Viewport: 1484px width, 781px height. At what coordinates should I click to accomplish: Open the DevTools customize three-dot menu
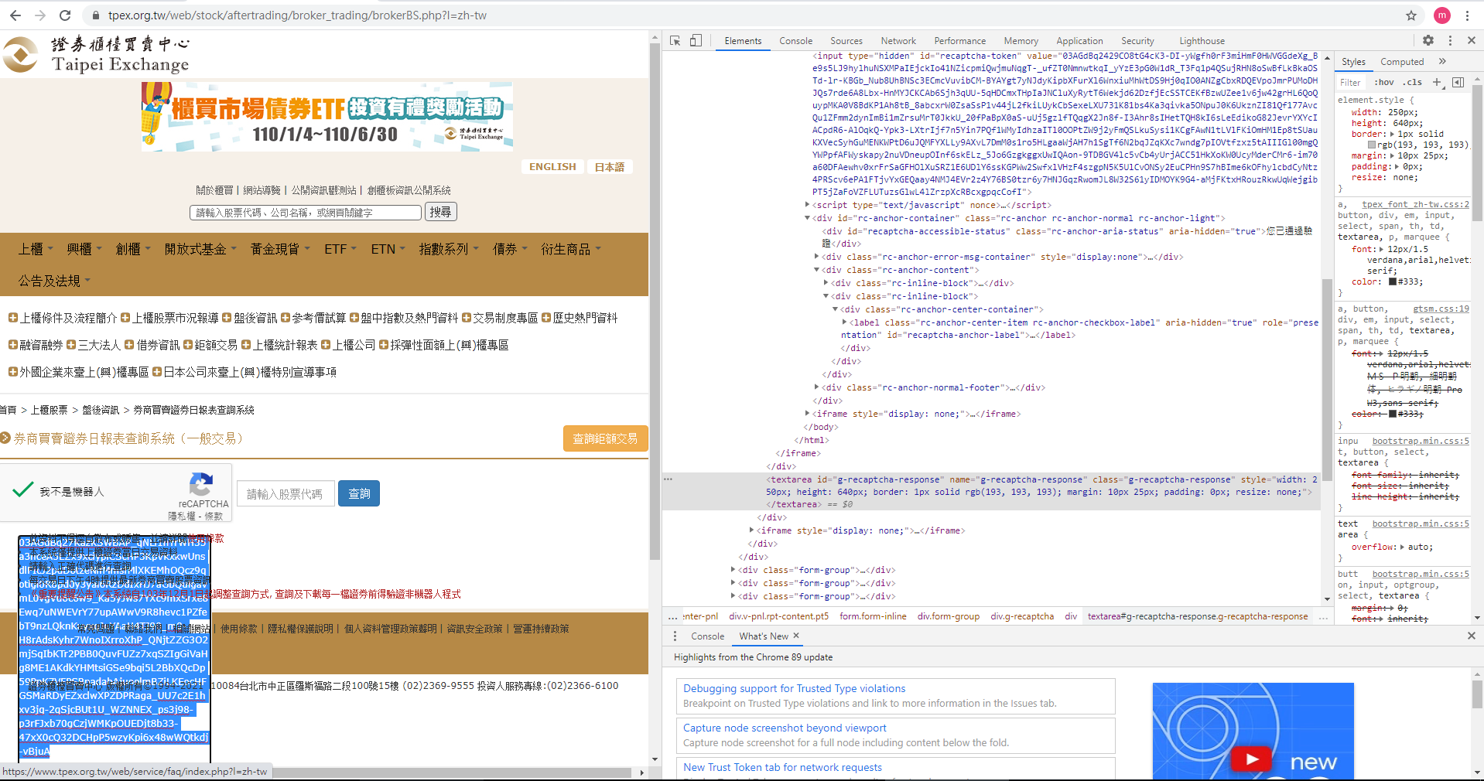(1450, 40)
